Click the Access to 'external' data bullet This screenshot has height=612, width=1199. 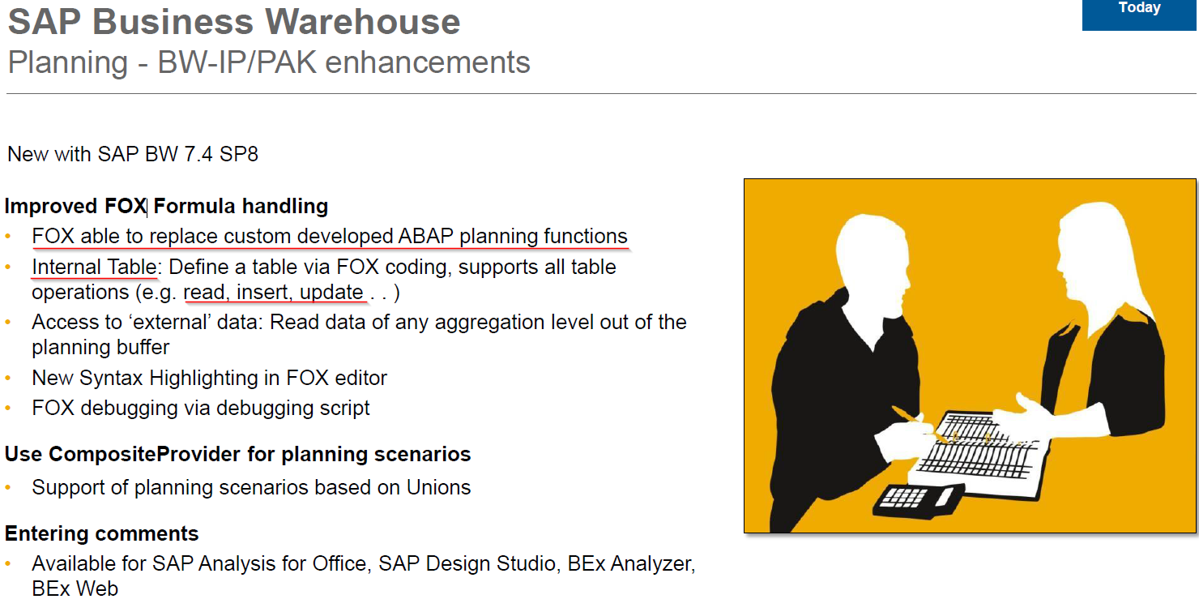pyautogui.click(x=359, y=334)
